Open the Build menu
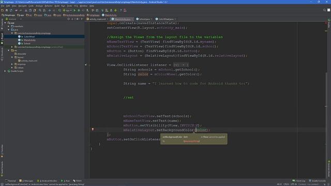 (x=57, y=6)
